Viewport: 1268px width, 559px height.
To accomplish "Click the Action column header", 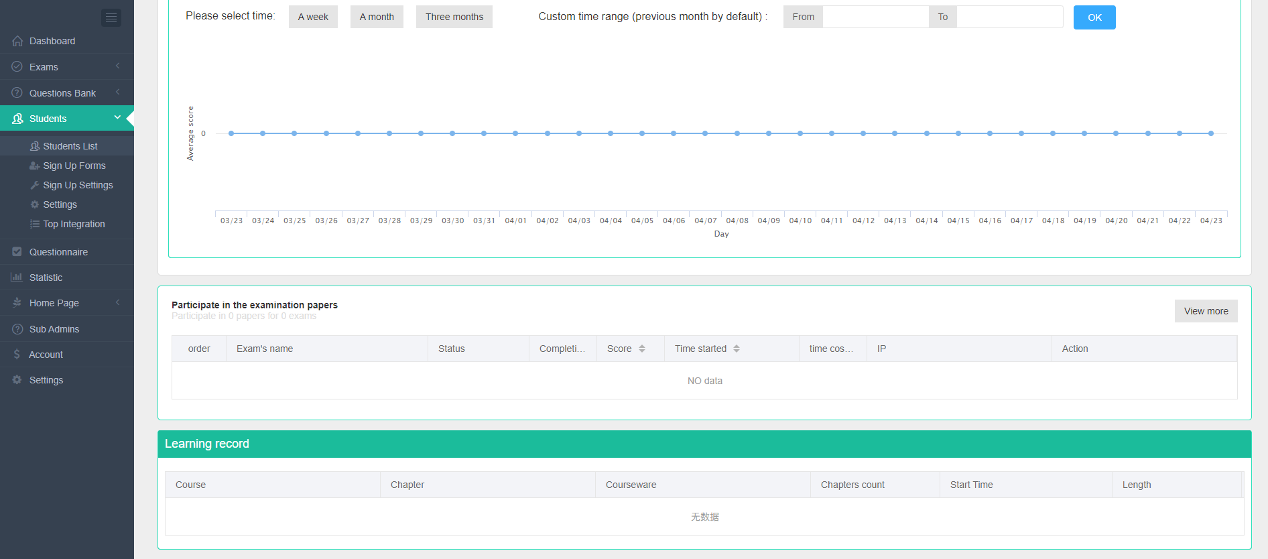I will [1144, 349].
